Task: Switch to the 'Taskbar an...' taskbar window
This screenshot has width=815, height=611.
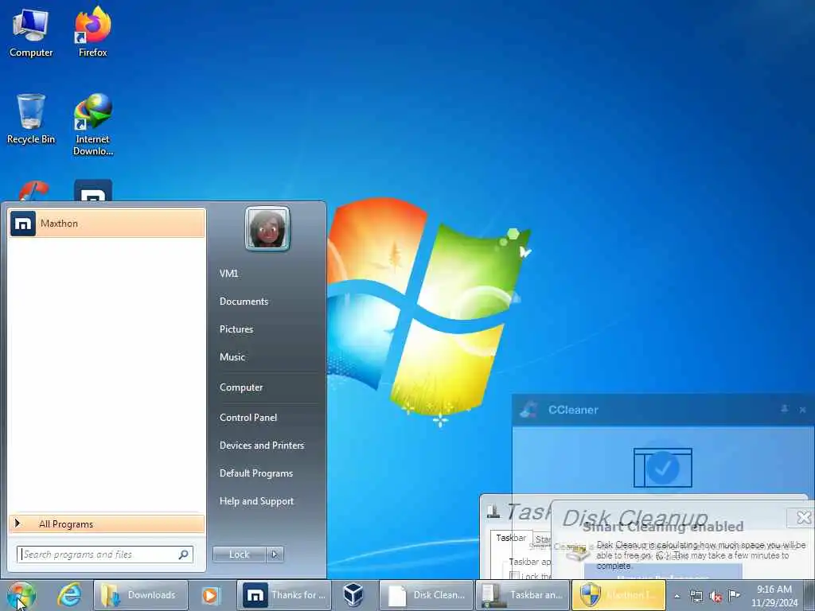Action: coord(522,595)
